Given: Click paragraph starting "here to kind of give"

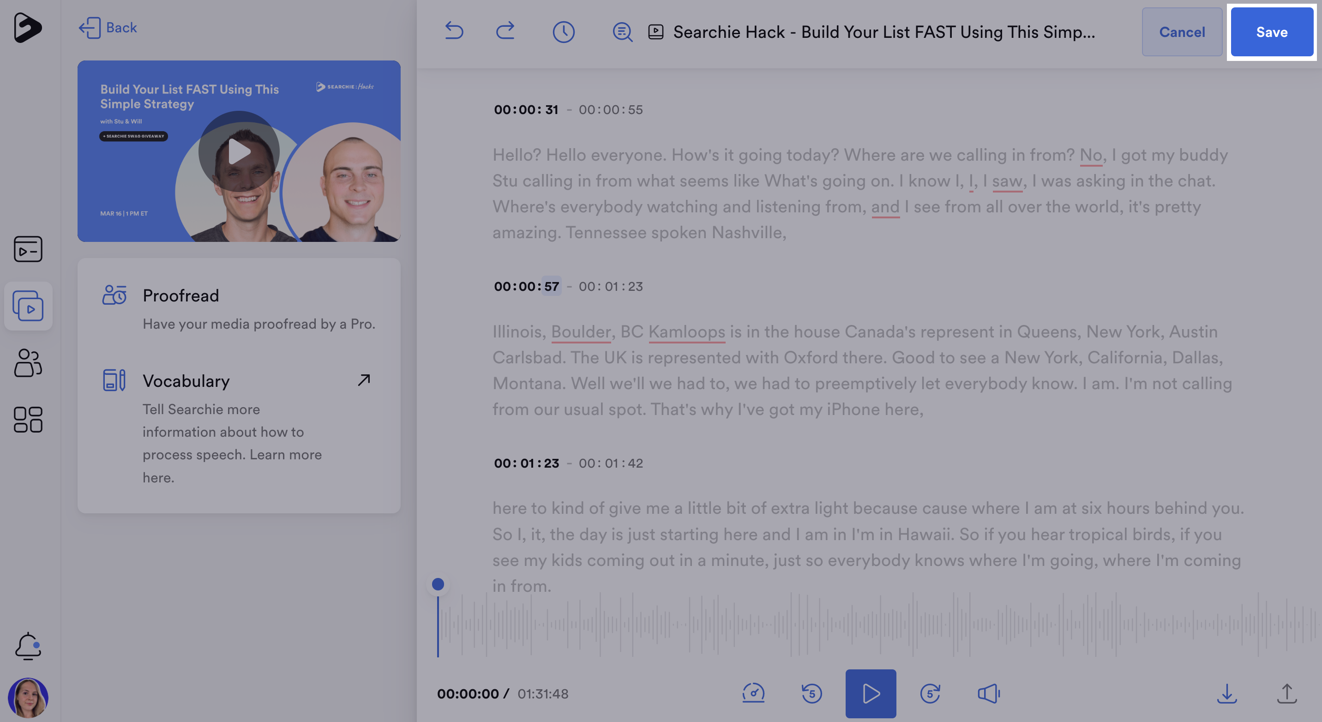Looking at the screenshot, I should tap(868, 547).
